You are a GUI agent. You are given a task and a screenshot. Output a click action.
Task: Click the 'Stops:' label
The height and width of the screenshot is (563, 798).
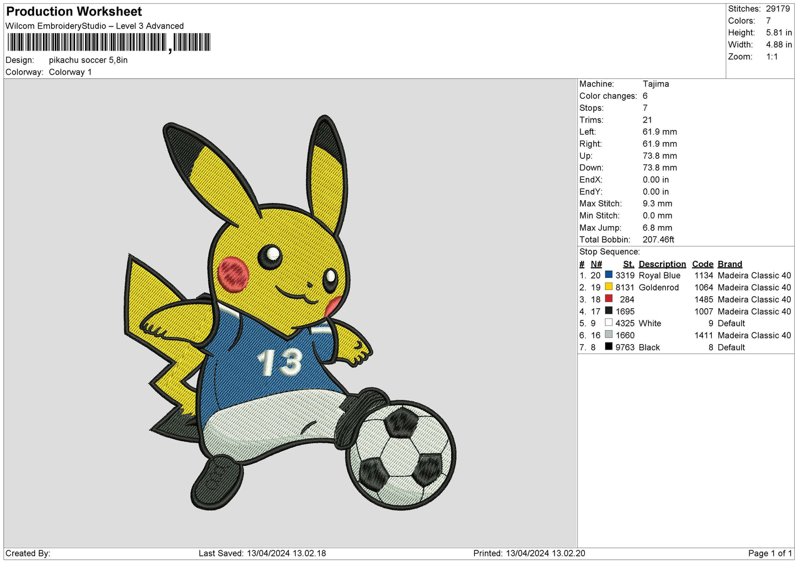(591, 108)
